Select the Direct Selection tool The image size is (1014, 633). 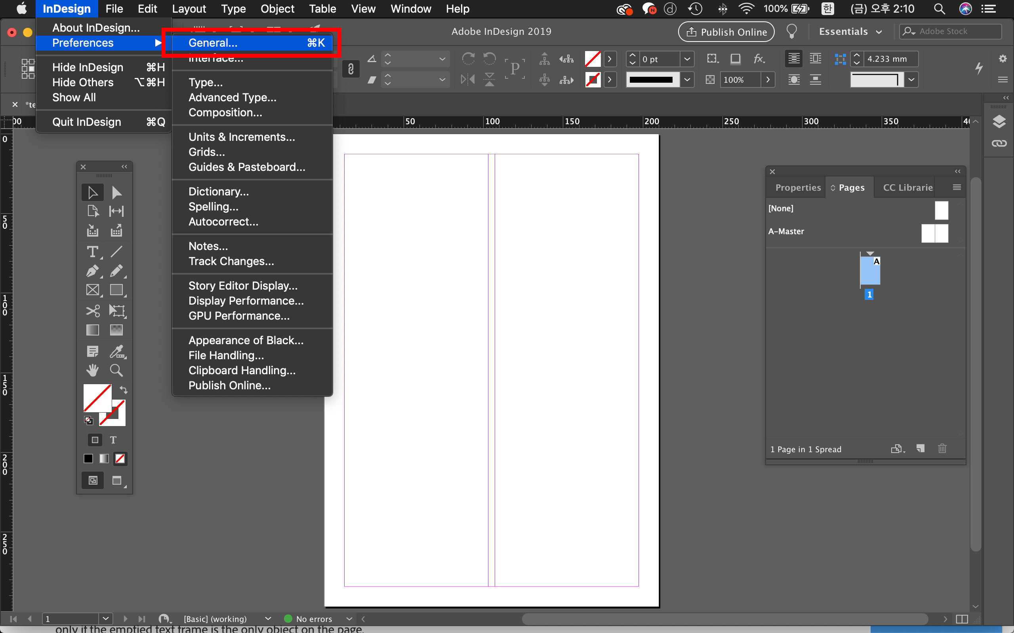(x=116, y=193)
